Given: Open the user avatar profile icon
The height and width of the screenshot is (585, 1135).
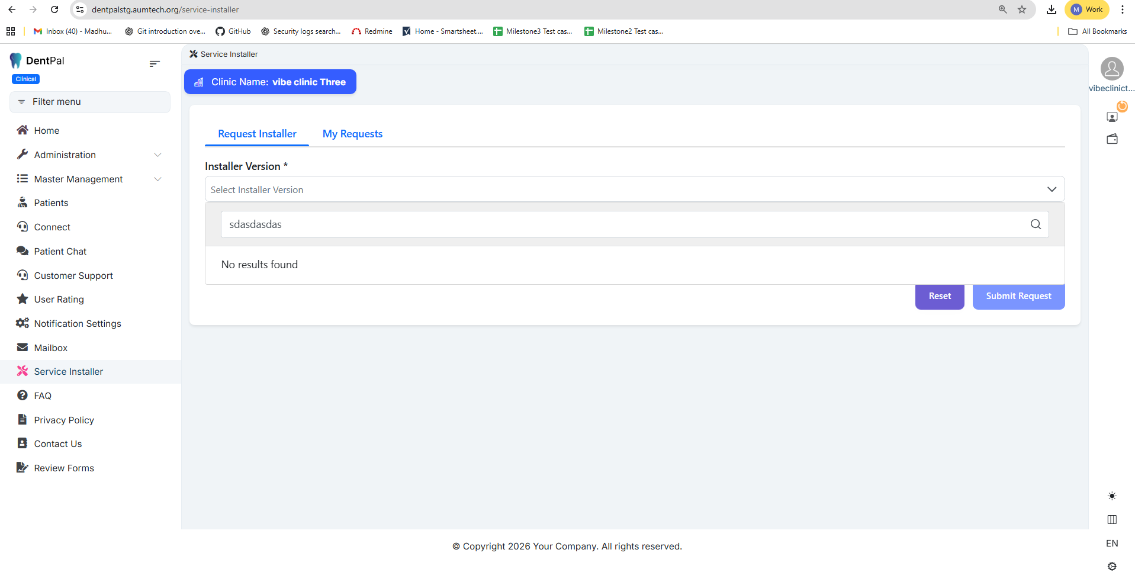Looking at the screenshot, I should [1112, 69].
